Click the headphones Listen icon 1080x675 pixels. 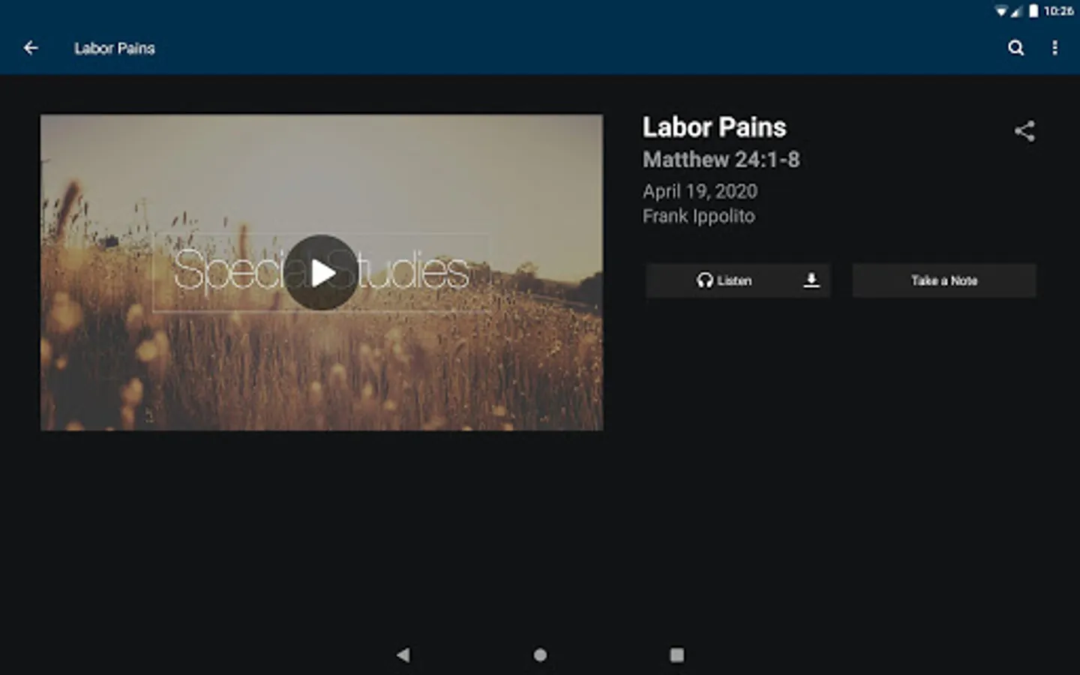(704, 280)
